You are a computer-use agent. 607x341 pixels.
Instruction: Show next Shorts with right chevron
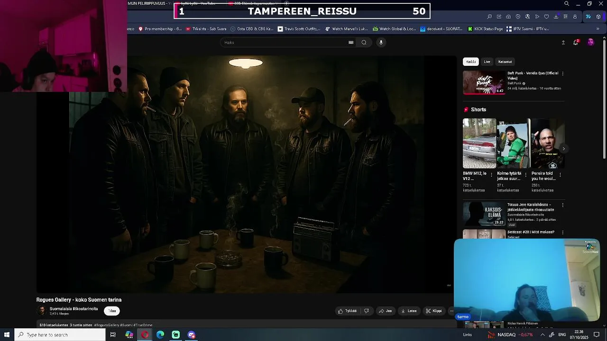click(x=563, y=149)
